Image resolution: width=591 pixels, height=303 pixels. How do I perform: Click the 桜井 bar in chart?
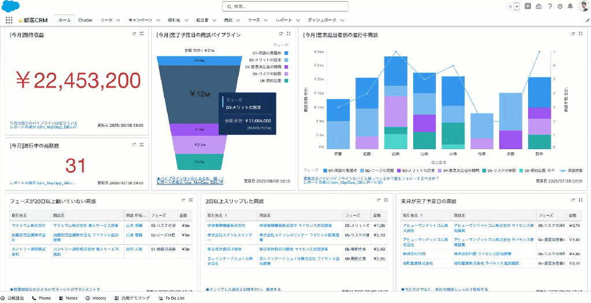[x=482, y=131]
